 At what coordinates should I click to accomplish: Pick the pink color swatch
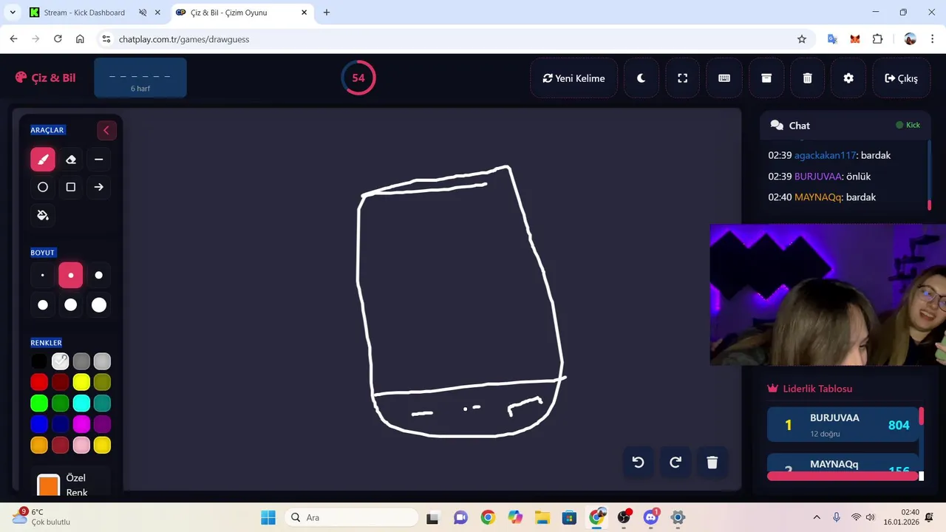pos(81,446)
